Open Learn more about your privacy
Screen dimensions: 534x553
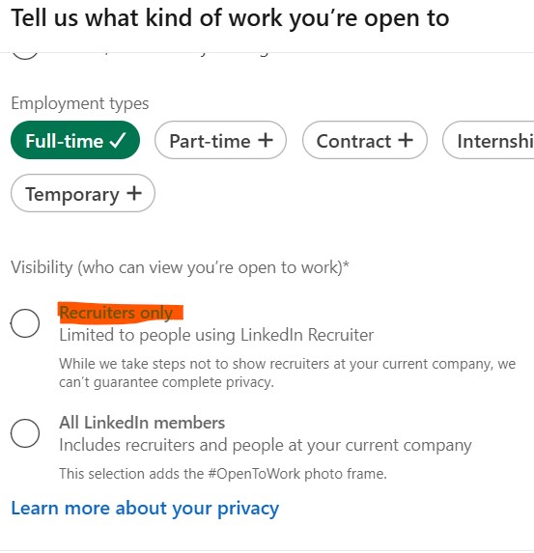coord(145,509)
